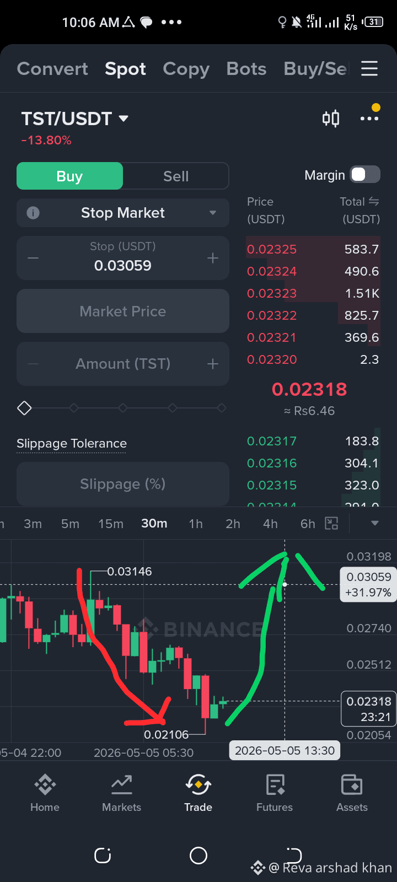The width and height of the screenshot is (397, 882).
Task: Select the 0.02316 bid price row
Action: coord(313,463)
